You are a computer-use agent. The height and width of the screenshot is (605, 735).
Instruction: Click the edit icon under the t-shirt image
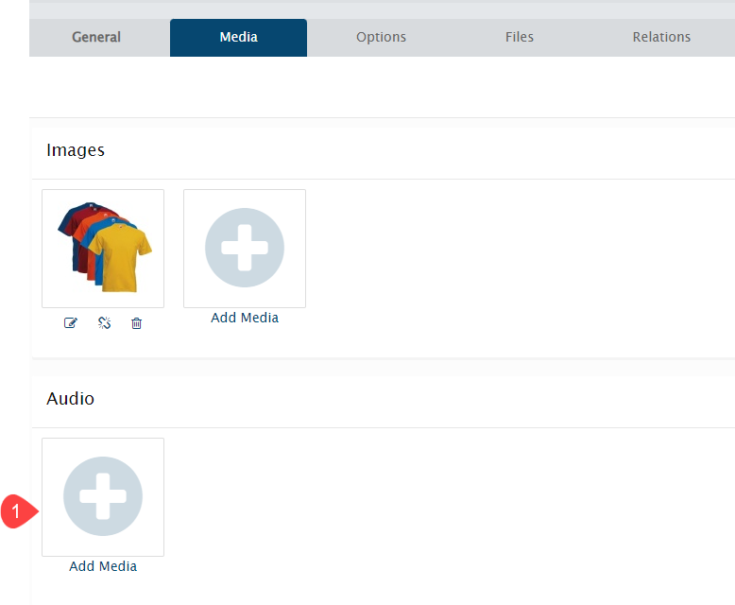coord(70,322)
